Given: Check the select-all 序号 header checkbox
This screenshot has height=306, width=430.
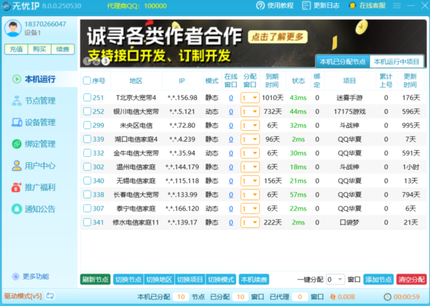Looking at the screenshot, I should [87, 81].
